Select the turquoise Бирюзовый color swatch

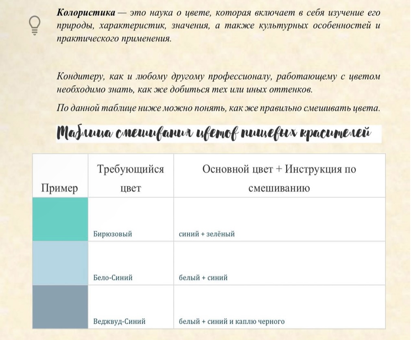(60, 219)
